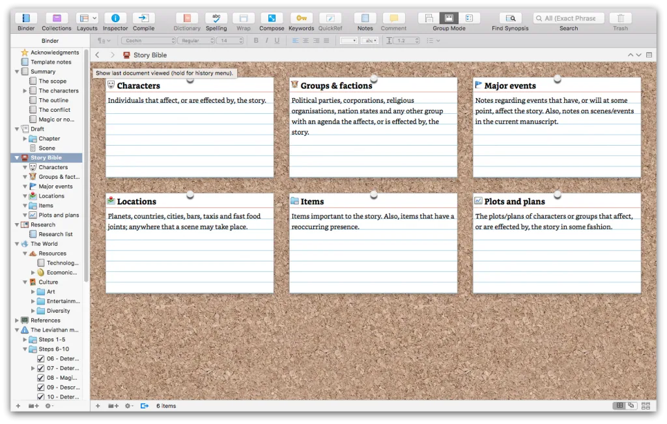Screen dimensions: 667x424
Task: Switch Group Mode to corkboard view
Action: [x=449, y=18]
